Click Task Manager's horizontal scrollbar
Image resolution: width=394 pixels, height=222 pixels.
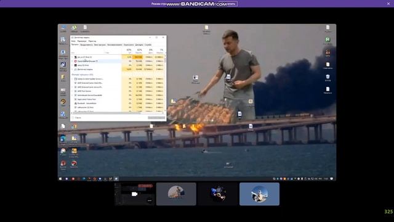[118, 113]
